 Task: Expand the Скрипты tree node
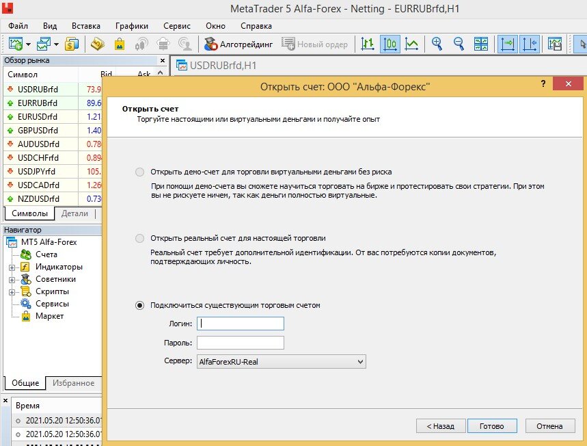(12, 292)
